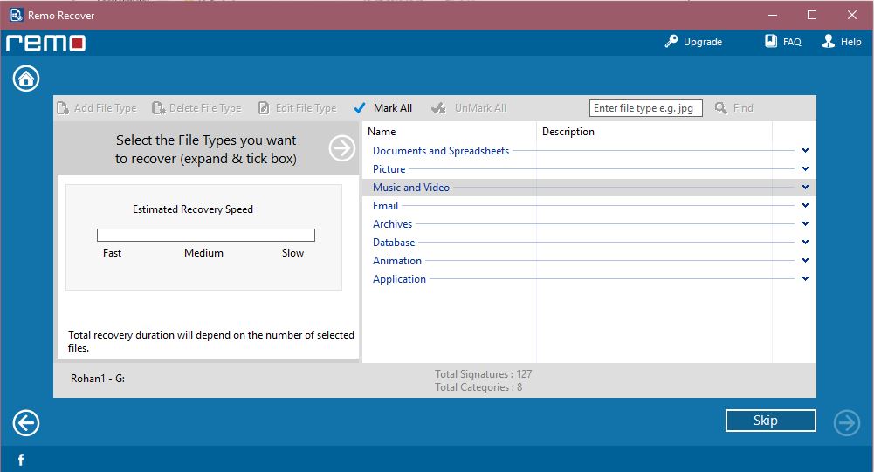Viewport: 874px width, 472px height.
Task: Expand the Picture category chevron
Action: point(805,169)
